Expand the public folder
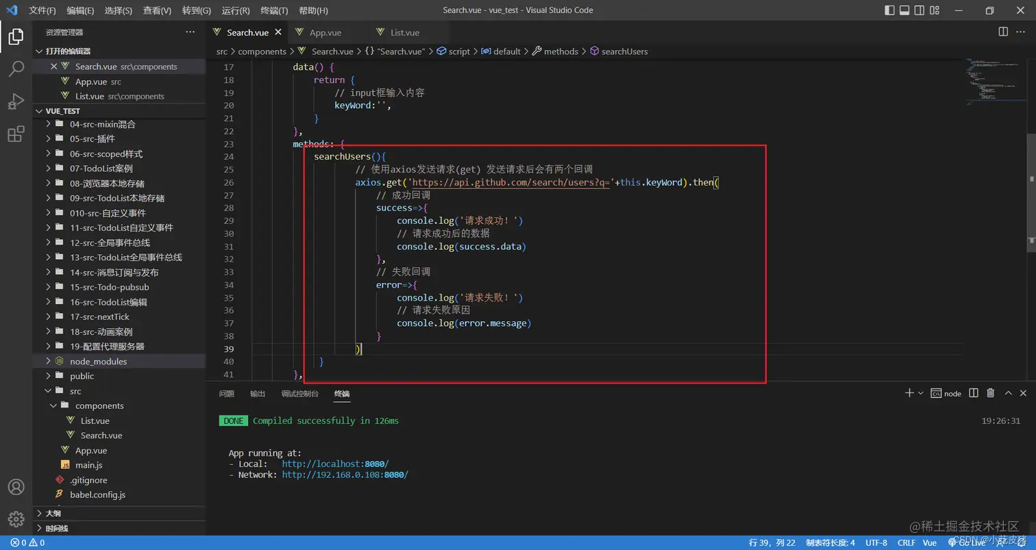1036x550 pixels. (x=119, y=376)
